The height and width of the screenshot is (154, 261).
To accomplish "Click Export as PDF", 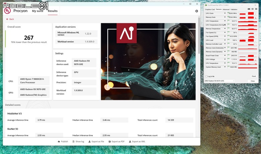I will 116,142.
